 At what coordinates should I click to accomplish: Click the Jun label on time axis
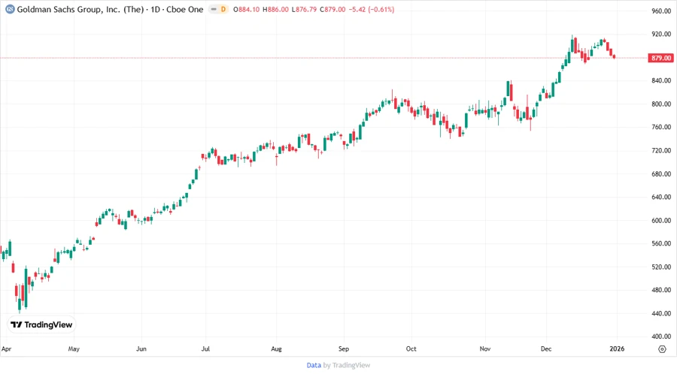coord(141,348)
